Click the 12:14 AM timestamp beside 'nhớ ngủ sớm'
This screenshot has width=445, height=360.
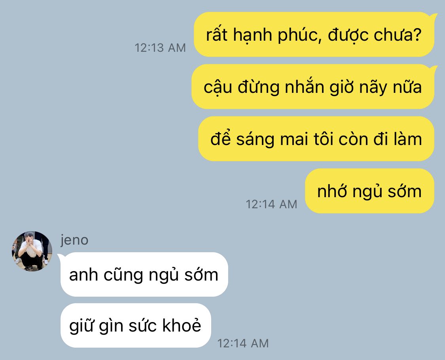[x=271, y=204]
